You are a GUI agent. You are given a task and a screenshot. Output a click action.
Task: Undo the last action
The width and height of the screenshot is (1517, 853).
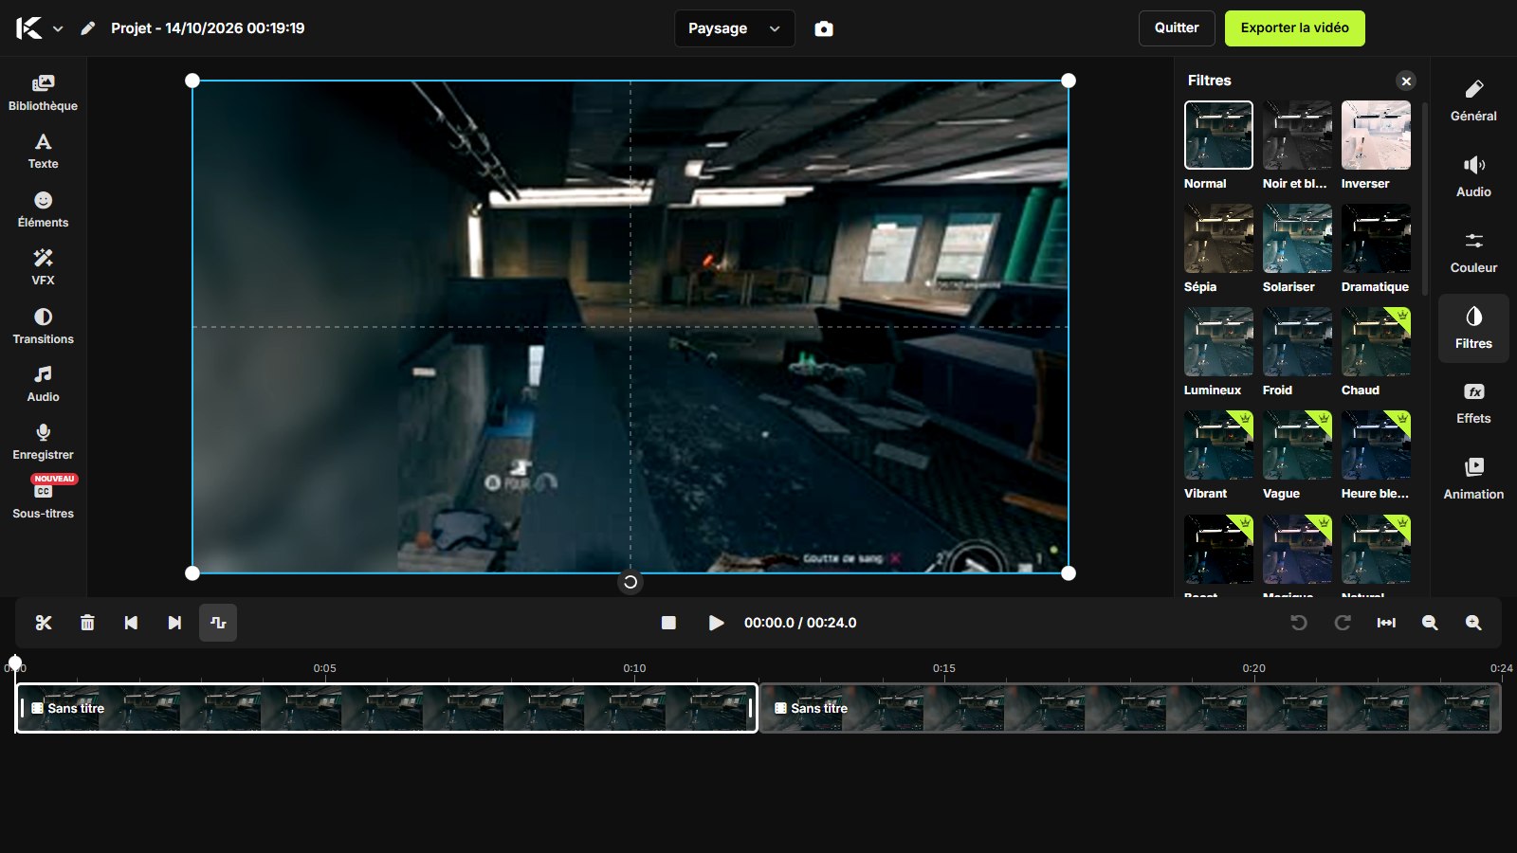[1299, 623]
